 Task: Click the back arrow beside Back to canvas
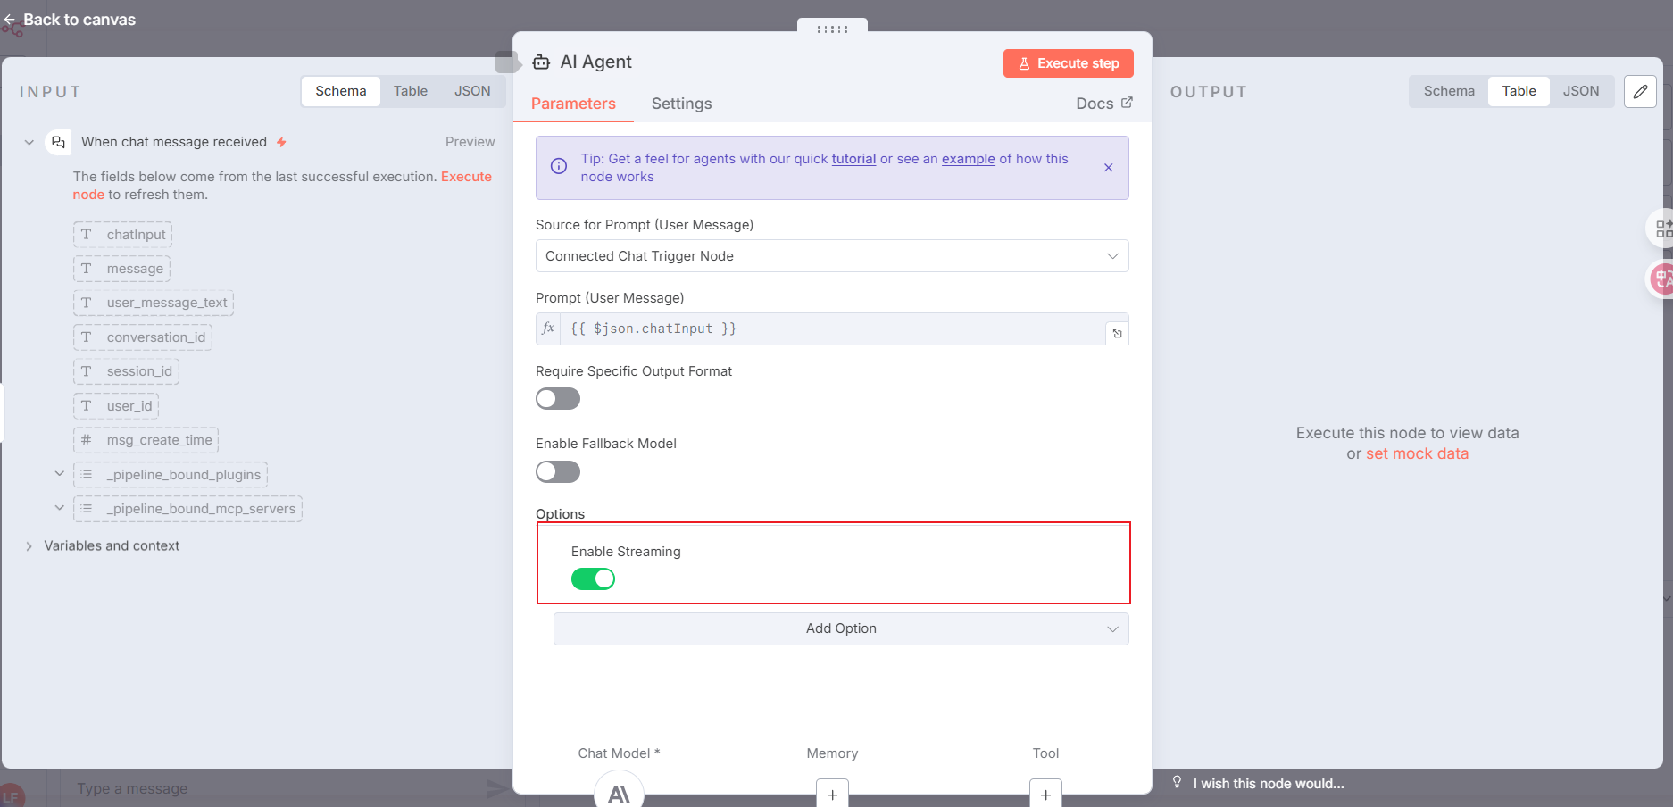[11, 19]
